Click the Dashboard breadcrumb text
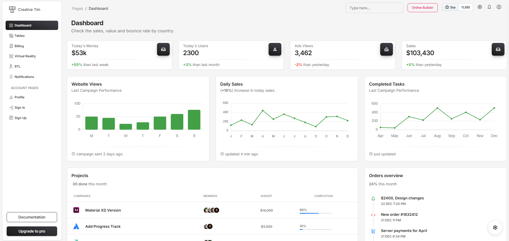Image resolution: width=509 pixels, height=241 pixels. 98,8
